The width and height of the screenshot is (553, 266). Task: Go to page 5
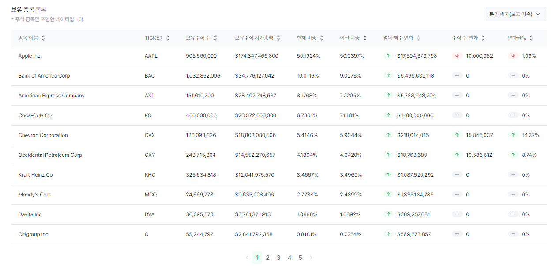tap(301, 258)
